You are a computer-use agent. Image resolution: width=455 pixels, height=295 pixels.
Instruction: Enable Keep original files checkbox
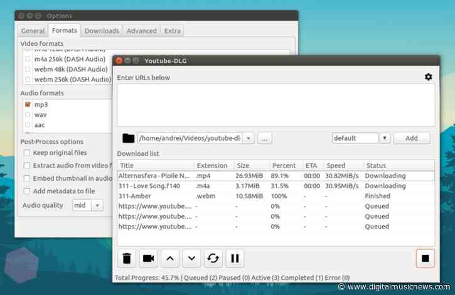(x=27, y=153)
